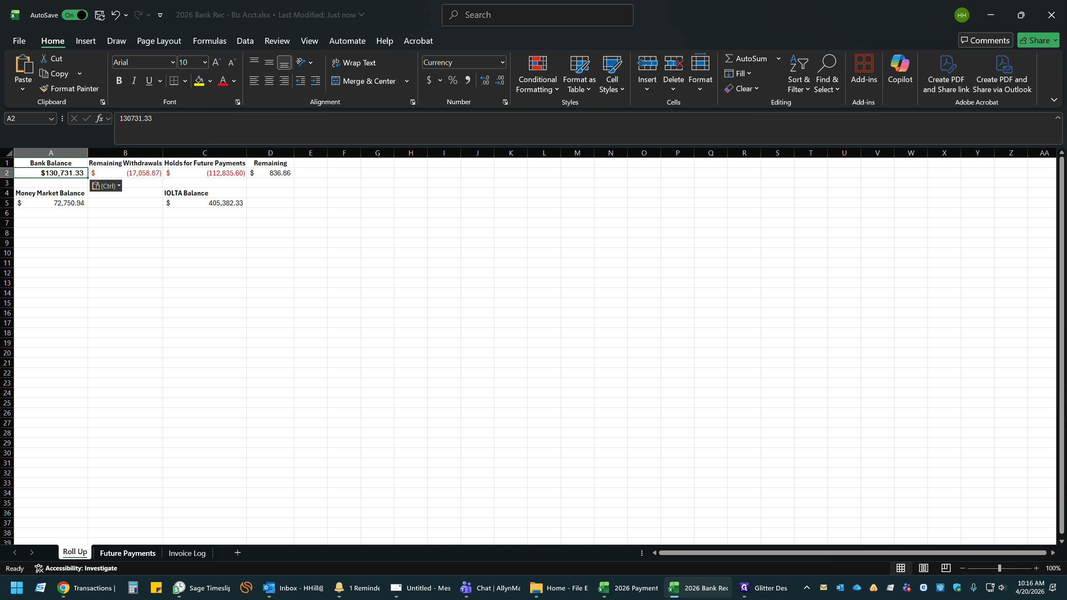Toggle Bold formatting
Screen dimensions: 1067x600
pyautogui.click(x=119, y=81)
